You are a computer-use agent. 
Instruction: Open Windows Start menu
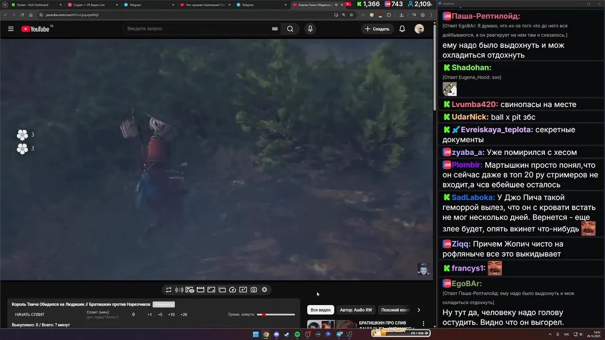tap(256, 334)
